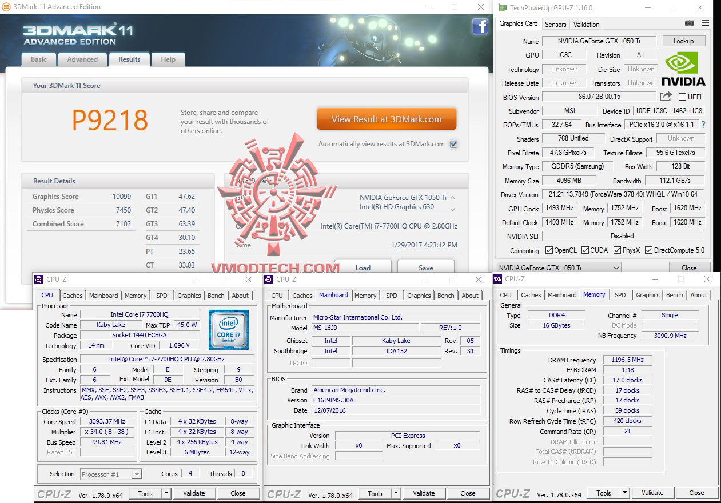Toggle the PhysX checkbox
Screen dimensions: 721x503
(x=617, y=250)
